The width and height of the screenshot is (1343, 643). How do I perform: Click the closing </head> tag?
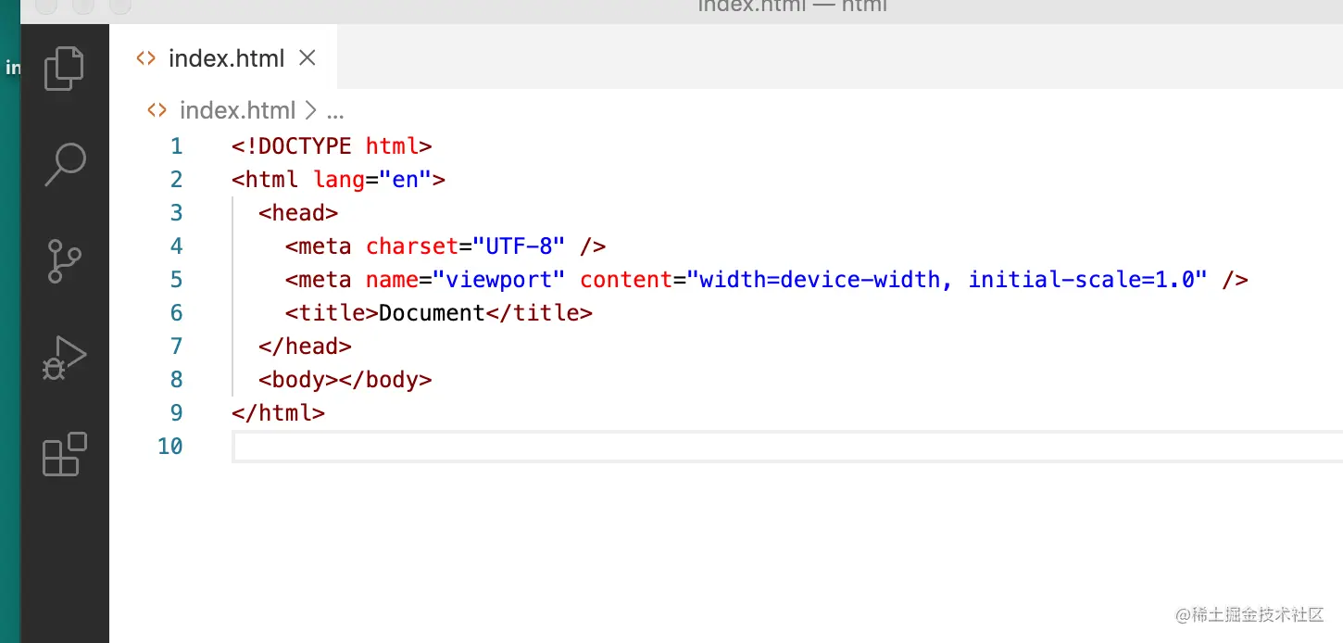[305, 347]
